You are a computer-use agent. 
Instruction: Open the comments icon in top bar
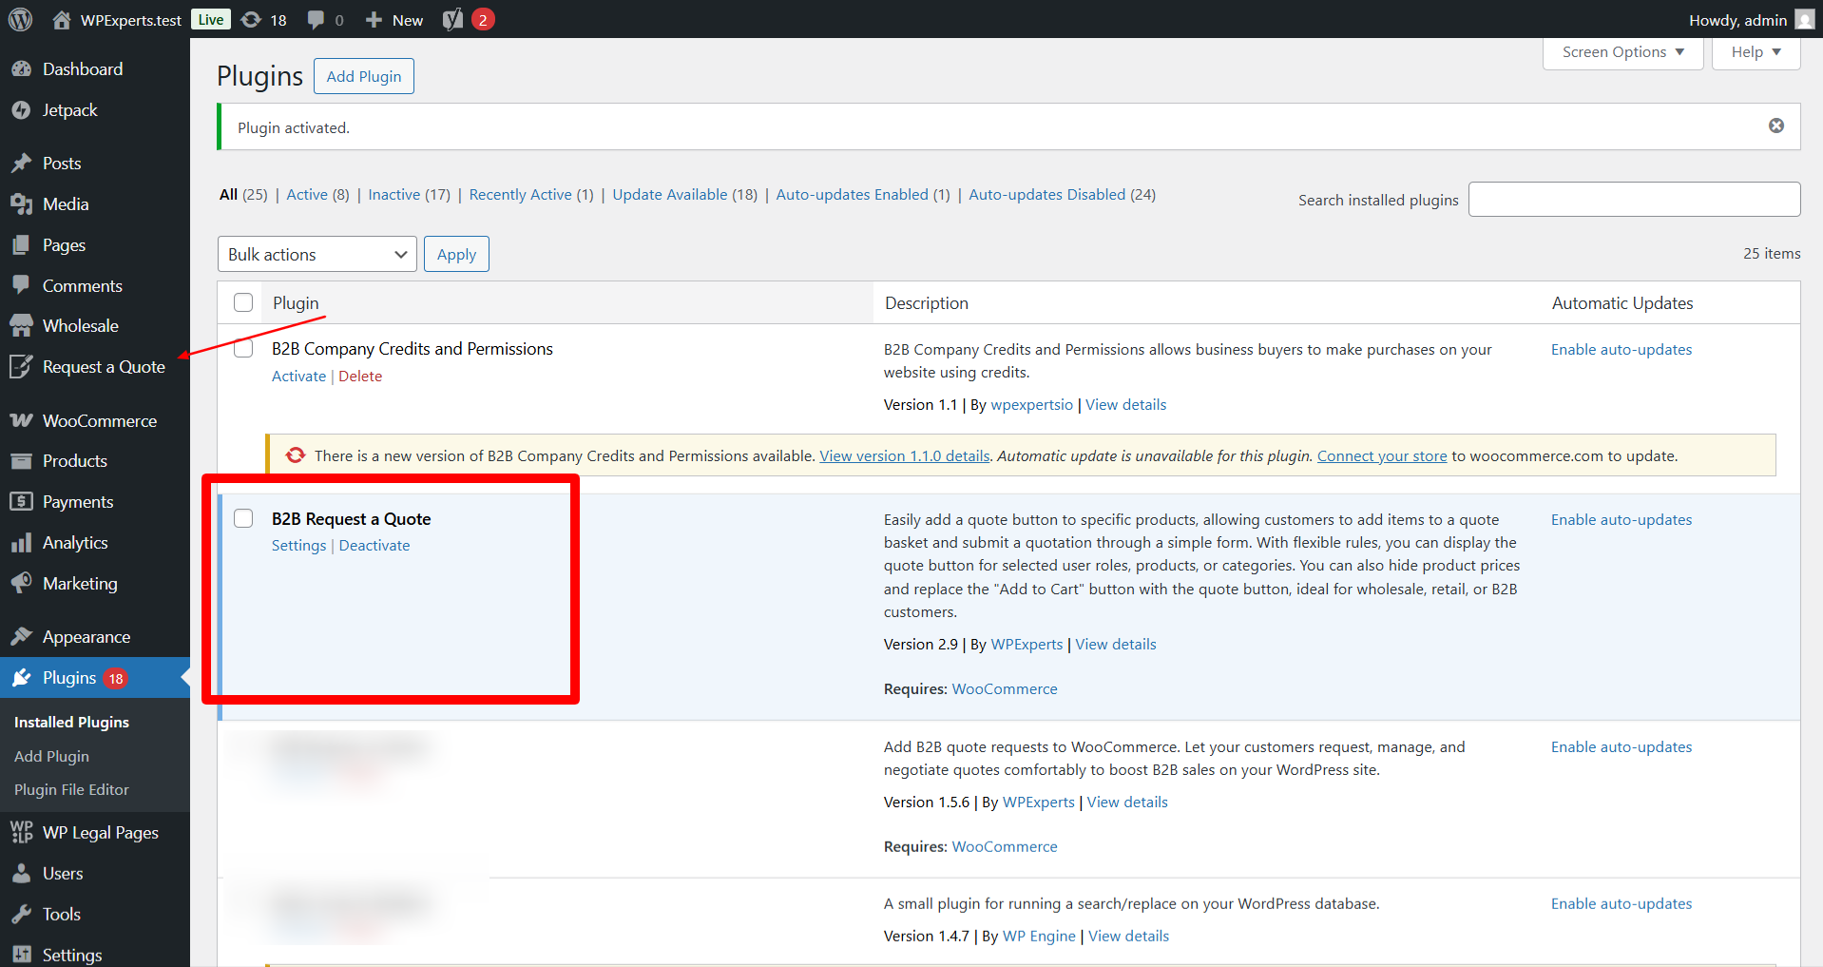(315, 19)
